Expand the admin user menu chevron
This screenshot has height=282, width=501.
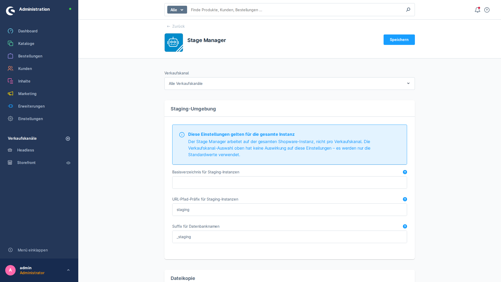(x=68, y=270)
